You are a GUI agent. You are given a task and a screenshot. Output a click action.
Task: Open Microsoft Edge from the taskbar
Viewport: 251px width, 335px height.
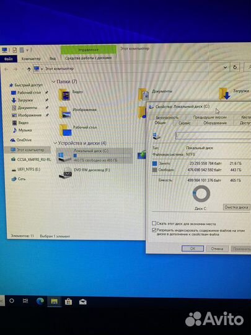(40, 301)
